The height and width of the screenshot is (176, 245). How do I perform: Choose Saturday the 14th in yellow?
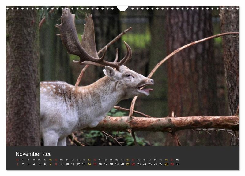pos(89,164)
